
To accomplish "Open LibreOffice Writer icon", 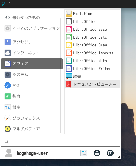I will pyautogui.click(x=69, y=69).
